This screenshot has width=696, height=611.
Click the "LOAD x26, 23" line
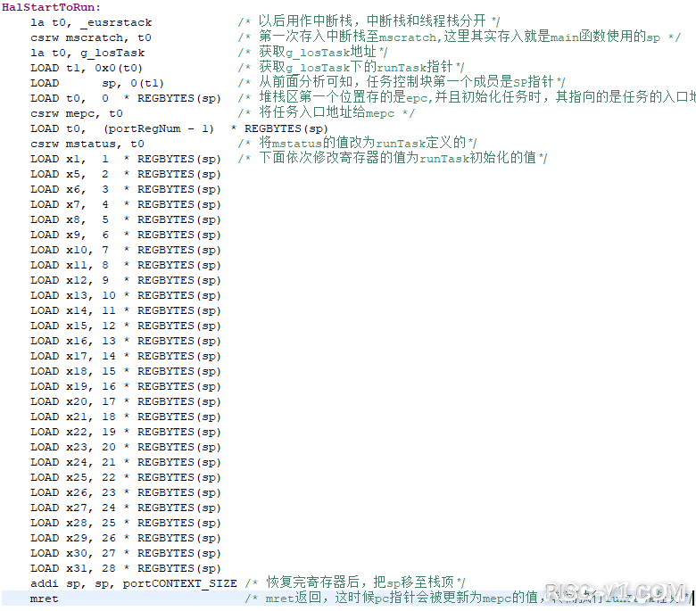click(x=126, y=492)
